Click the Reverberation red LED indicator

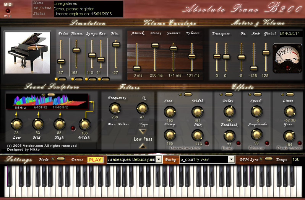[207, 143]
